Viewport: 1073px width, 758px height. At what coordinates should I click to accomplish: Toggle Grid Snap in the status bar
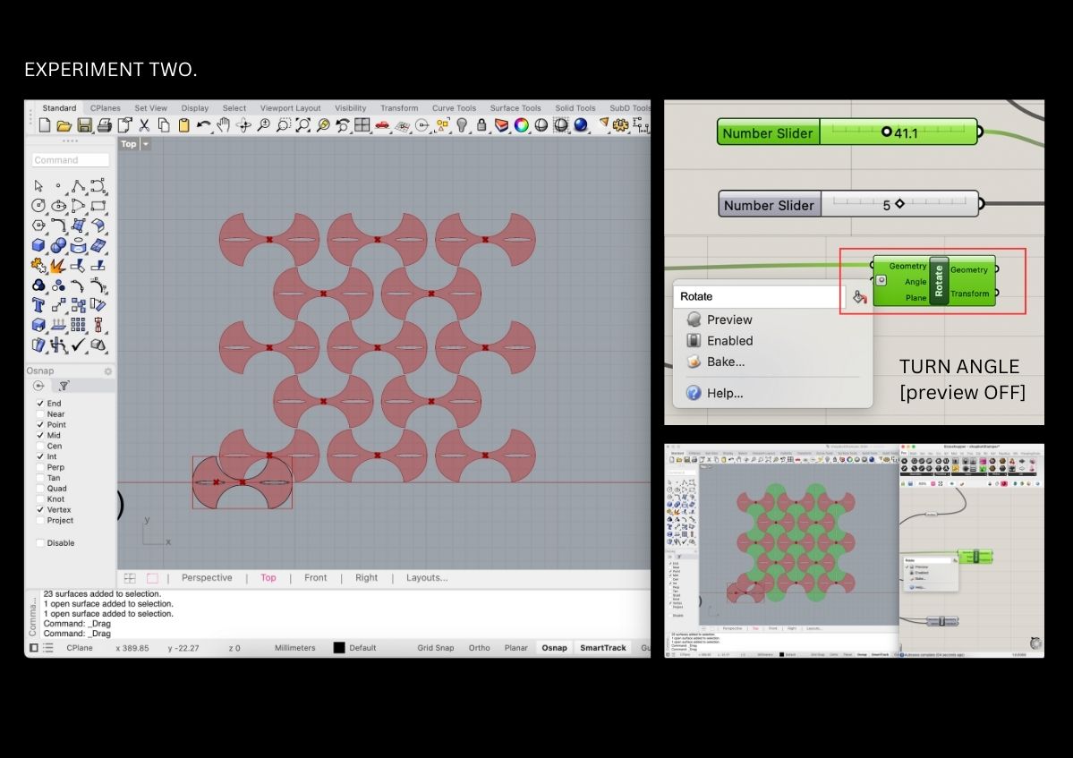coord(435,648)
